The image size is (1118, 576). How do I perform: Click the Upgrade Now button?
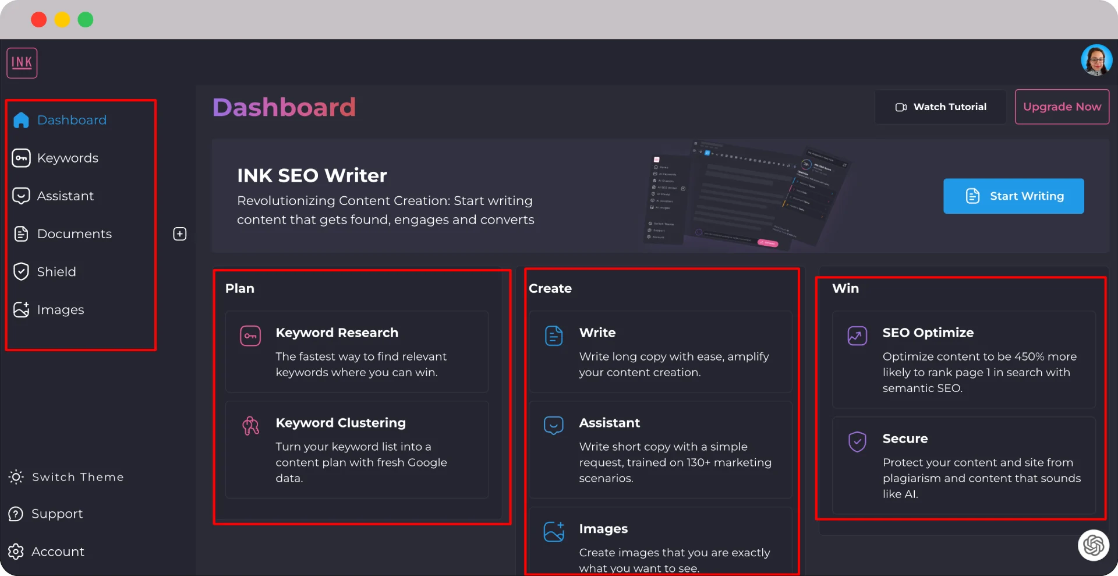[x=1062, y=107]
